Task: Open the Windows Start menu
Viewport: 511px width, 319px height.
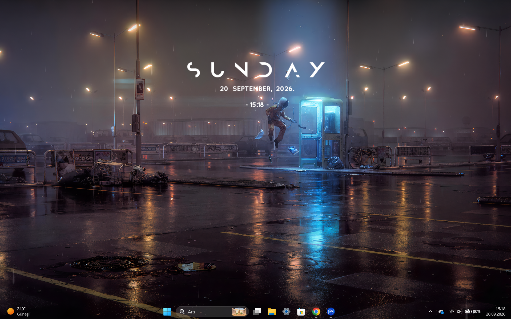Action: (167, 312)
